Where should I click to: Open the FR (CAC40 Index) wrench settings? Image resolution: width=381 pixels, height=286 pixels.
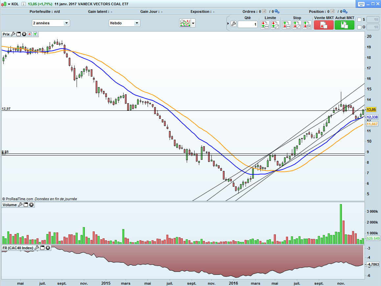[x=37, y=248]
